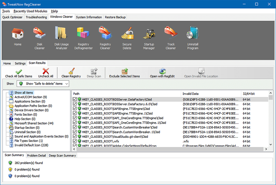Image resolution: width=276 pixels, height=185 pixels.
Task: Open the Show "Safe to delete" items dropdown
Action: (43, 84)
